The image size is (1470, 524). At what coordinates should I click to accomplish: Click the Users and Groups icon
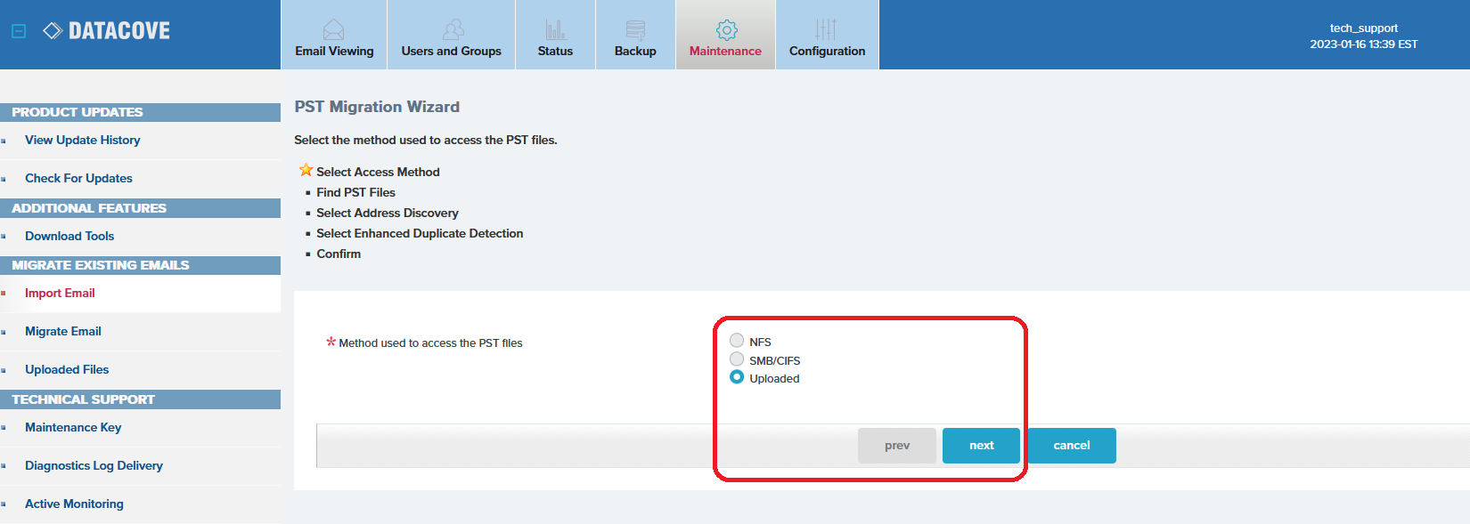(x=453, y=29)
